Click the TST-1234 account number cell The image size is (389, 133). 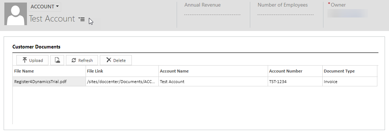pos(295,81)
